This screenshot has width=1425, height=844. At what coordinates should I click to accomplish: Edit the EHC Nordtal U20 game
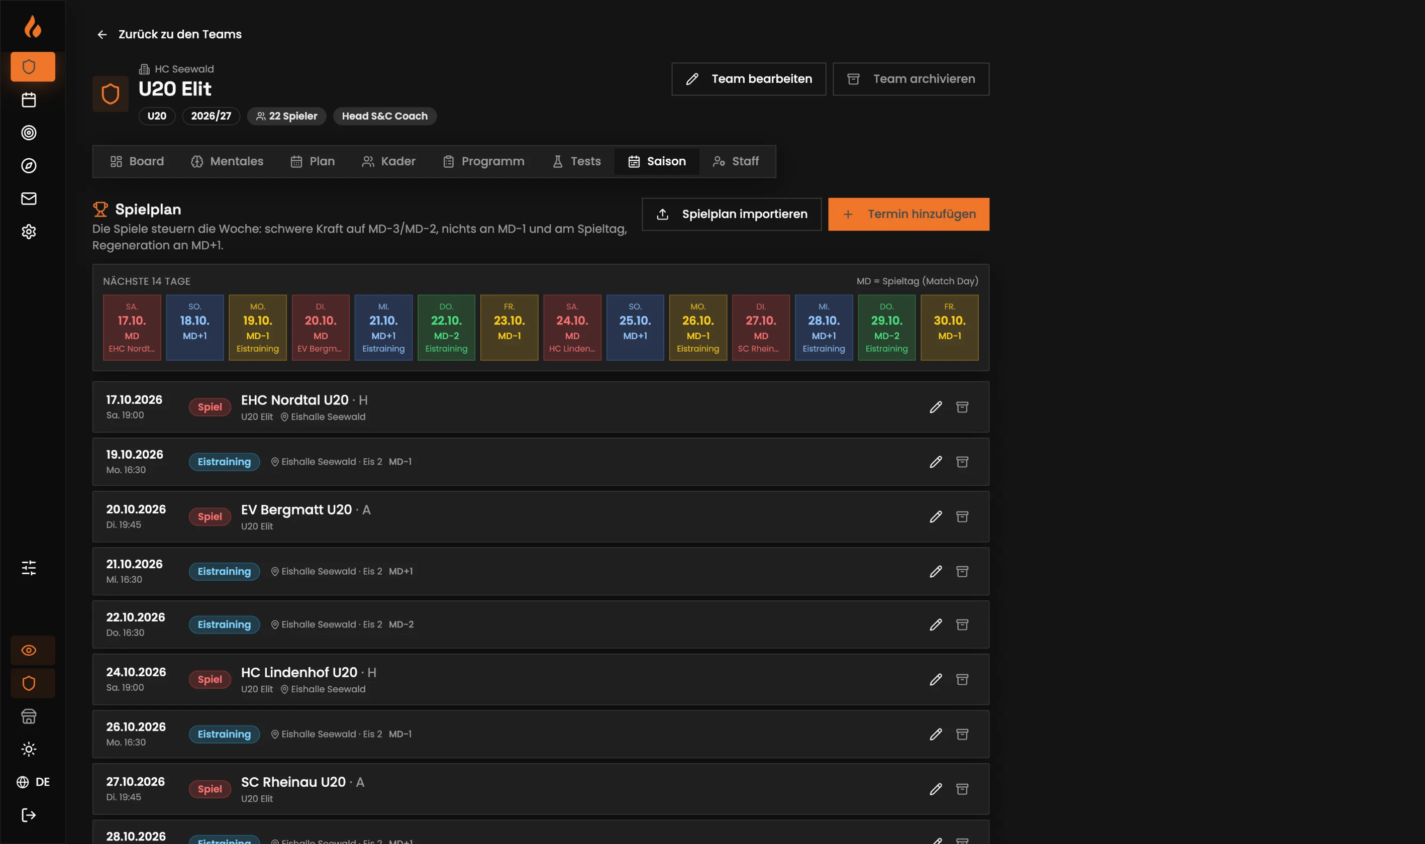pyautogui.click(x=936, y=407)
